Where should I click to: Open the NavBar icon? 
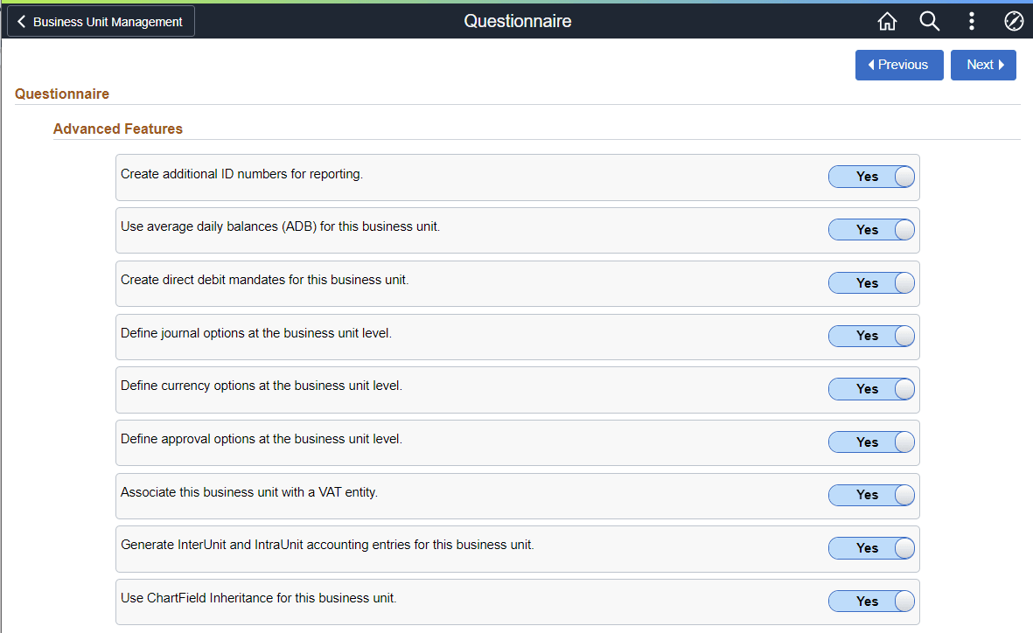point(1014,21)
